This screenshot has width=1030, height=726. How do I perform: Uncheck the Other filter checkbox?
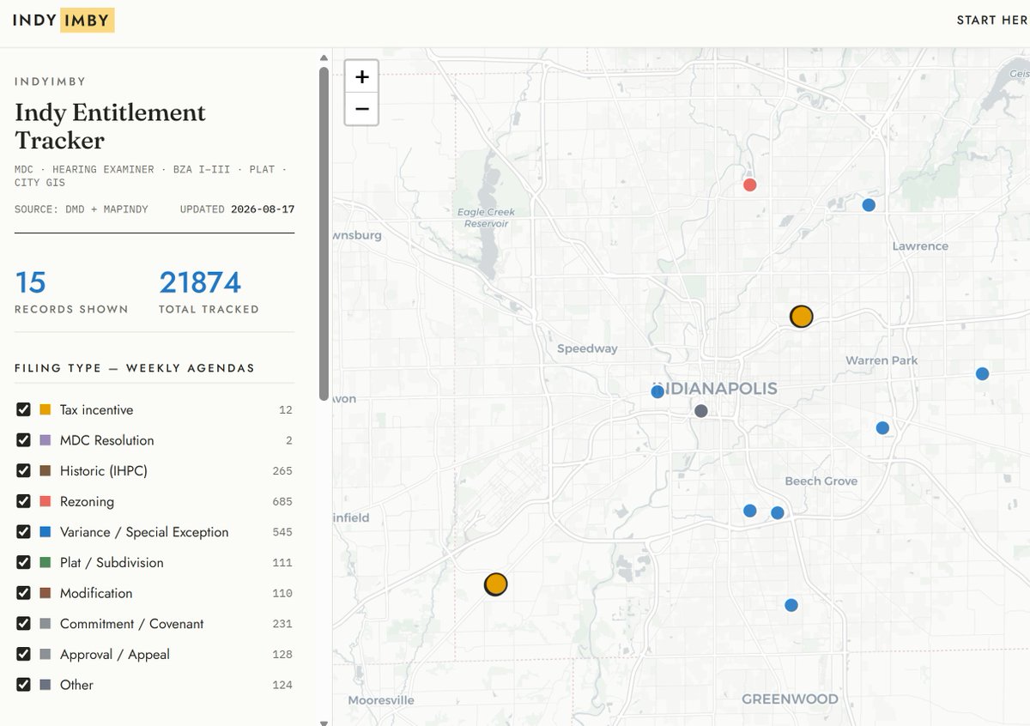click(24, 685)
